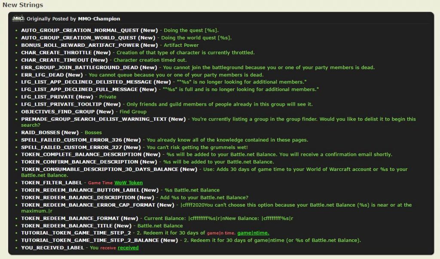This screenshot has height=259, width=440.
Task: Click 'Bosses' green value text
Action: point(93,132)
